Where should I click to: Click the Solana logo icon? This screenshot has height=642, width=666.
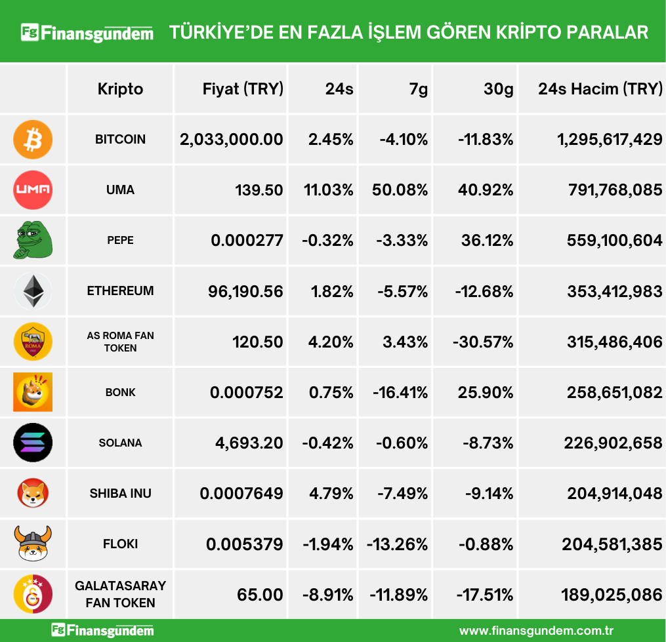click(x=33, y=443)
